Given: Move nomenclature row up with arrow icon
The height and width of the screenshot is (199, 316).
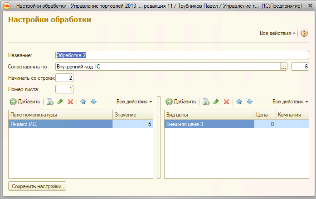Looking at the screenshot, I should click(84, 102).
